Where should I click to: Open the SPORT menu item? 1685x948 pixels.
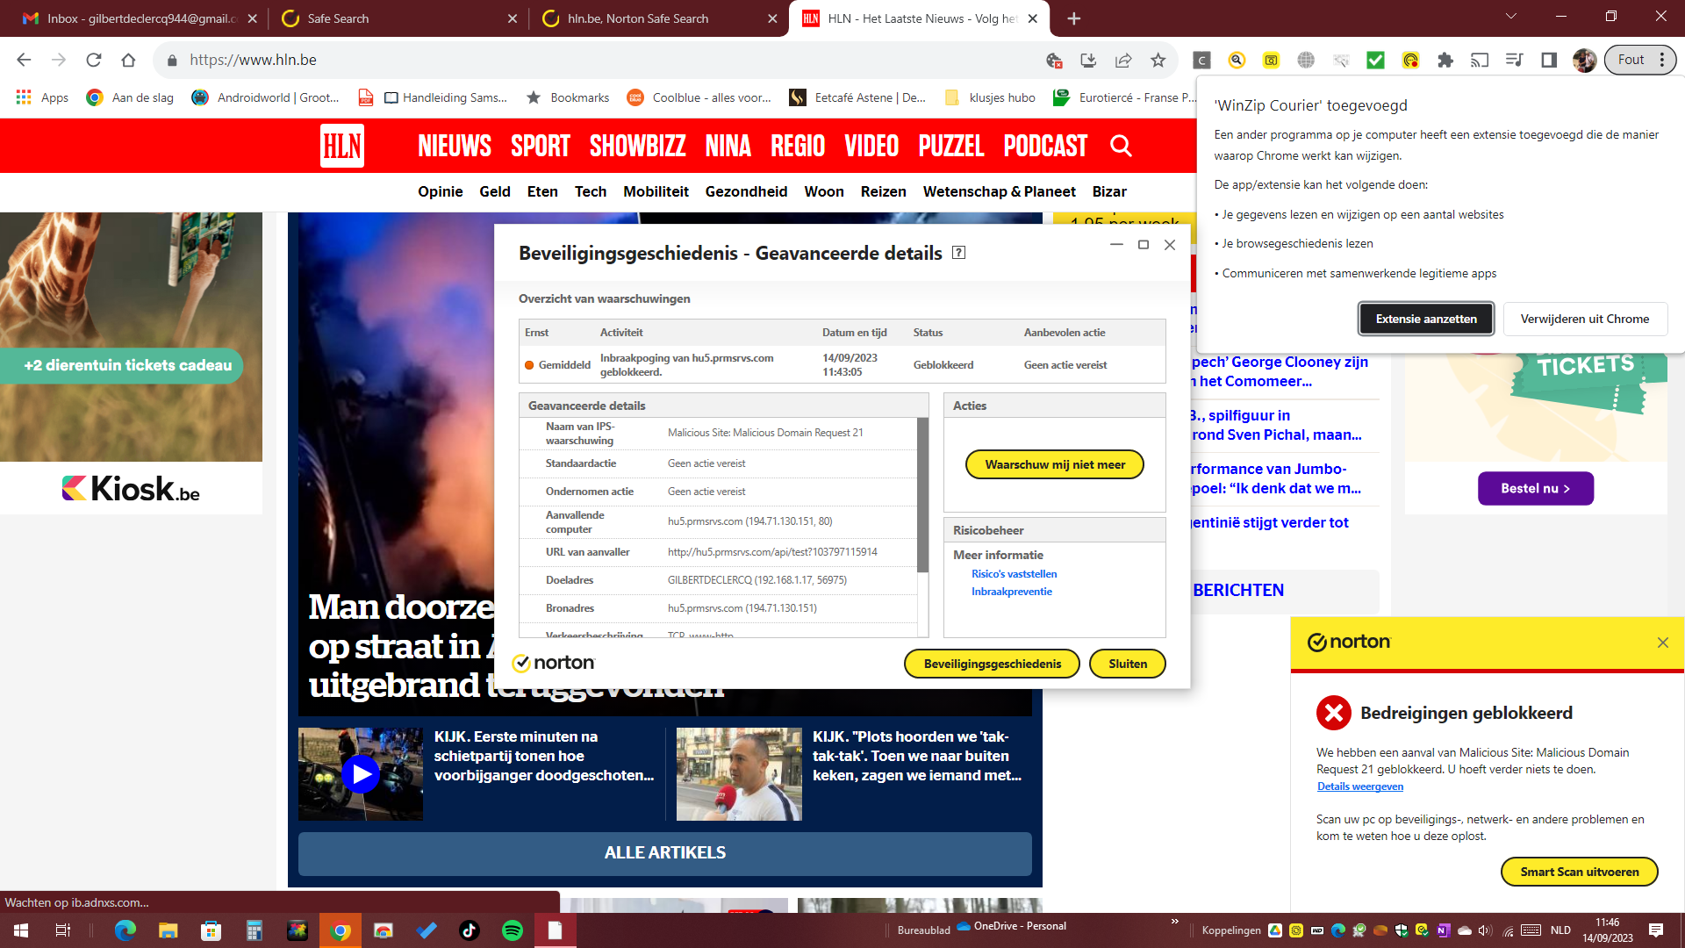pos(541,146)
